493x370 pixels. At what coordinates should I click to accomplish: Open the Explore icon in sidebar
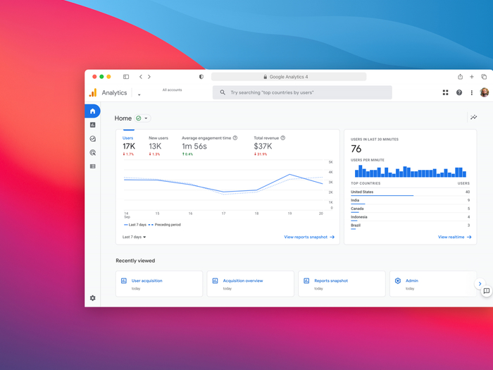pos(92,139)
